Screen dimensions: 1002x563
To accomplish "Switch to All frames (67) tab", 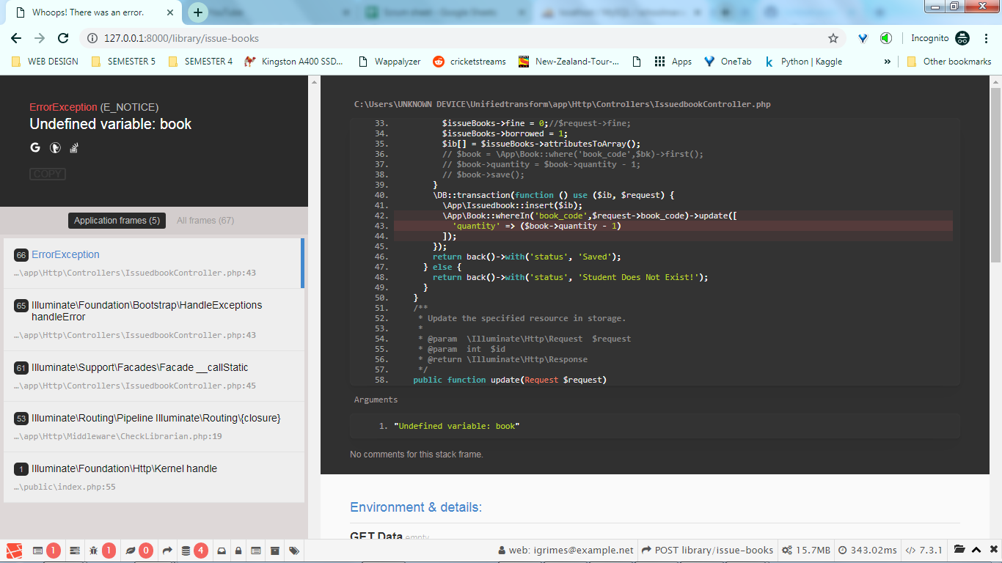I will 205,221.
